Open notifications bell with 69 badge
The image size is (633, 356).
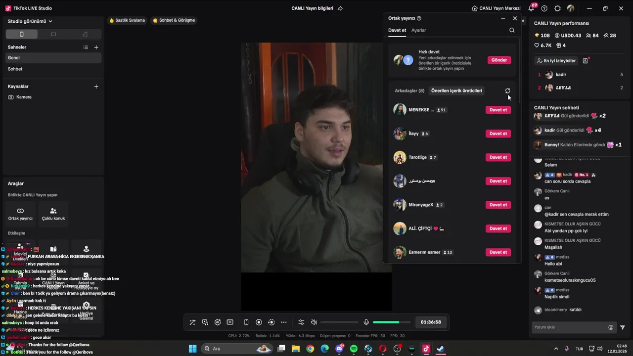[x=532, y=8]
